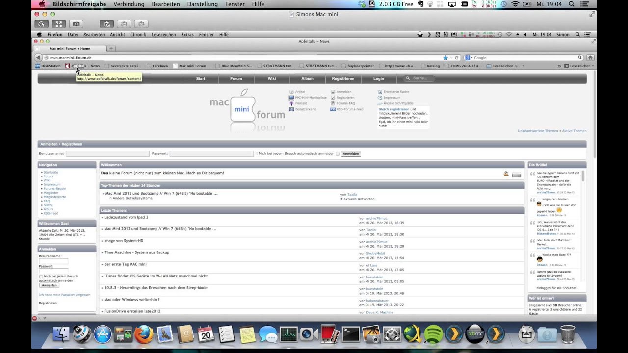Click the orange feed icon in the Willkommen box
628x353 pixels.
point(506,174)
